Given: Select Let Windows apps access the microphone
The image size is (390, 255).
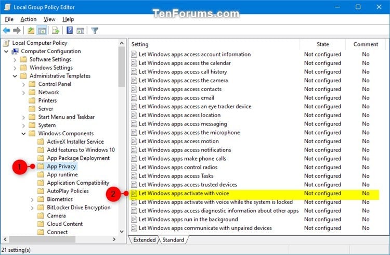Looking at the screenshot, I should click(x=189, y=133).
